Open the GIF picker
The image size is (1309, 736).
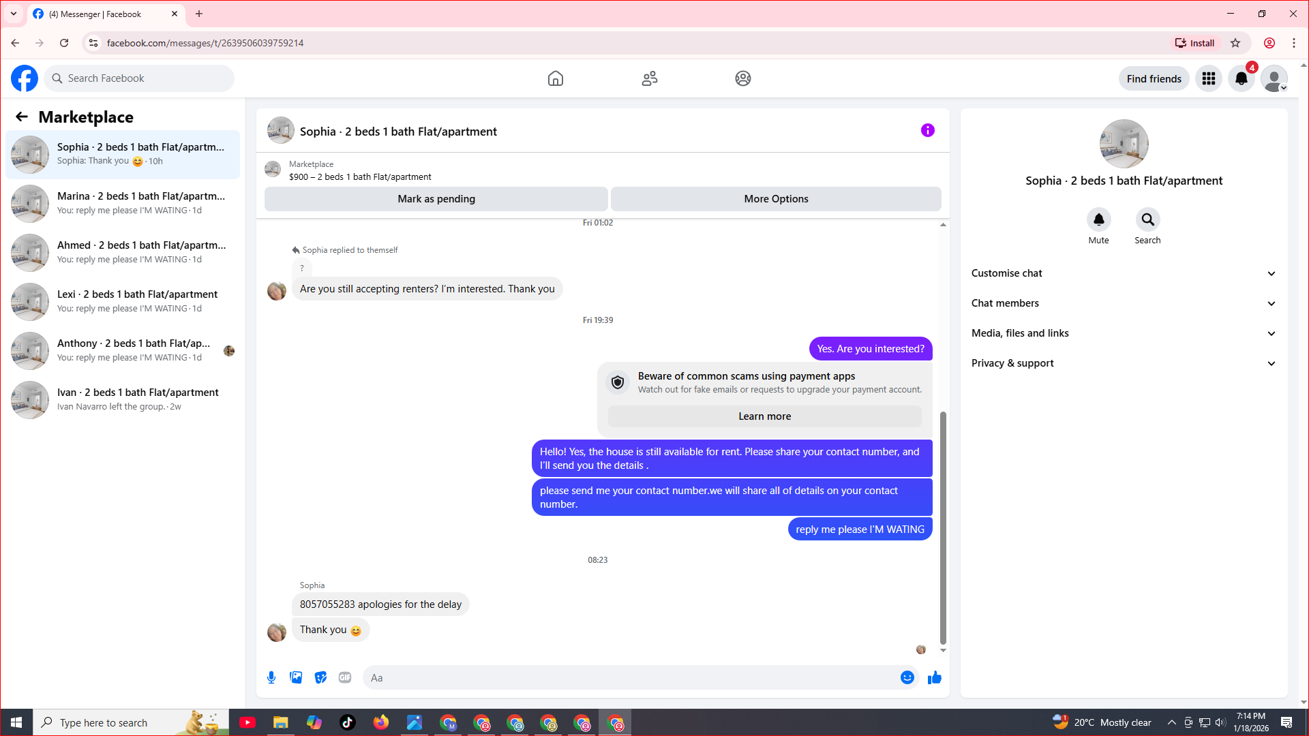tap(345, 677)
